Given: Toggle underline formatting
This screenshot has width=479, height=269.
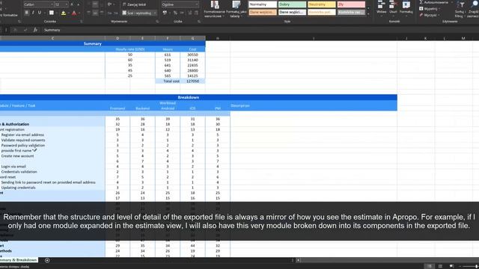Looking at the screenshot, I should (40, 13).
